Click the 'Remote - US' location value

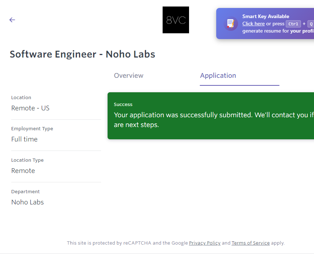30,108
